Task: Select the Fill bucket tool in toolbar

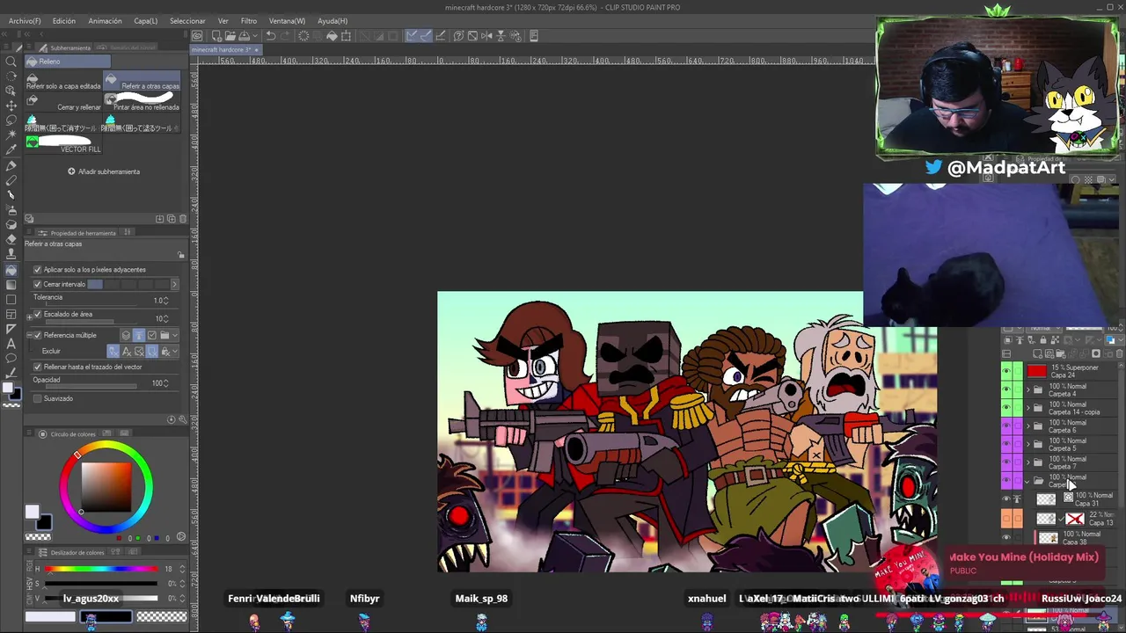Action: pos(11,270)
